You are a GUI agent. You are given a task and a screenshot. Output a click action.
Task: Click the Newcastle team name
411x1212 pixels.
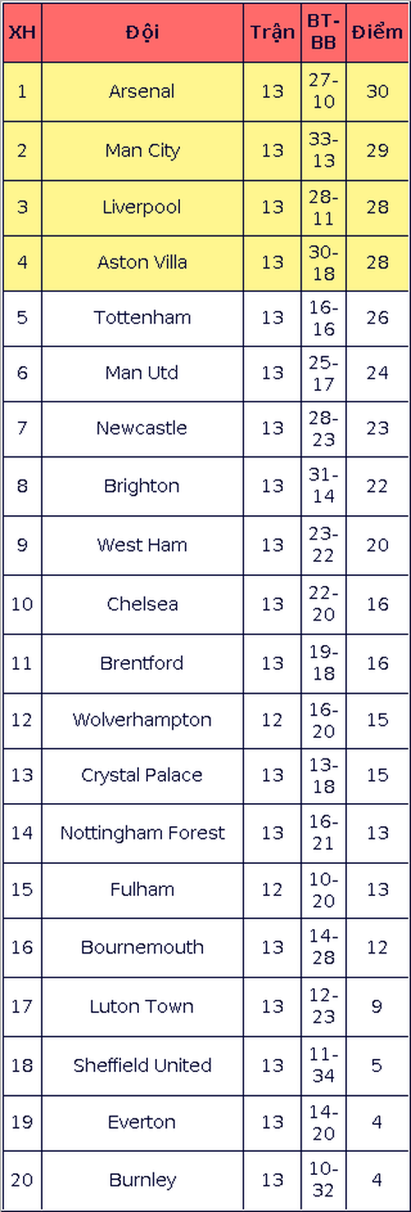click(x=141, y=428)
